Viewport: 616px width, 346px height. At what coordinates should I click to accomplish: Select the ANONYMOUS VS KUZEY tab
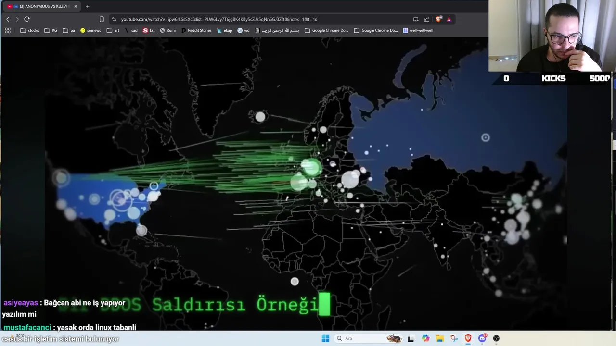tap(42, 6)
